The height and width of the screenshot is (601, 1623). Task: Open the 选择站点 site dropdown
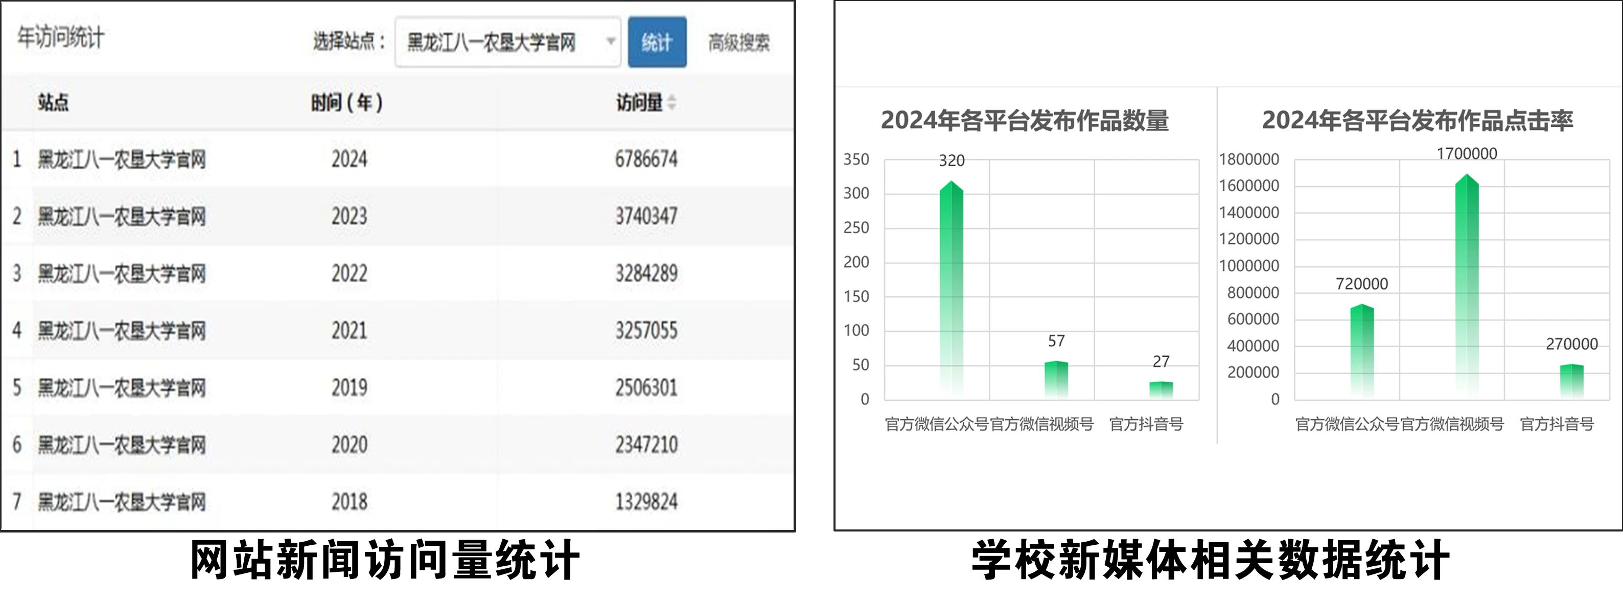[x=508, y=42]
